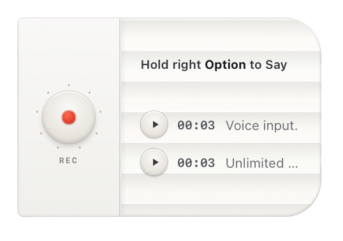Viewport: 343px width, 241px height.
Task: Start recording with the round REC button
Action: [x=69, y=117]
